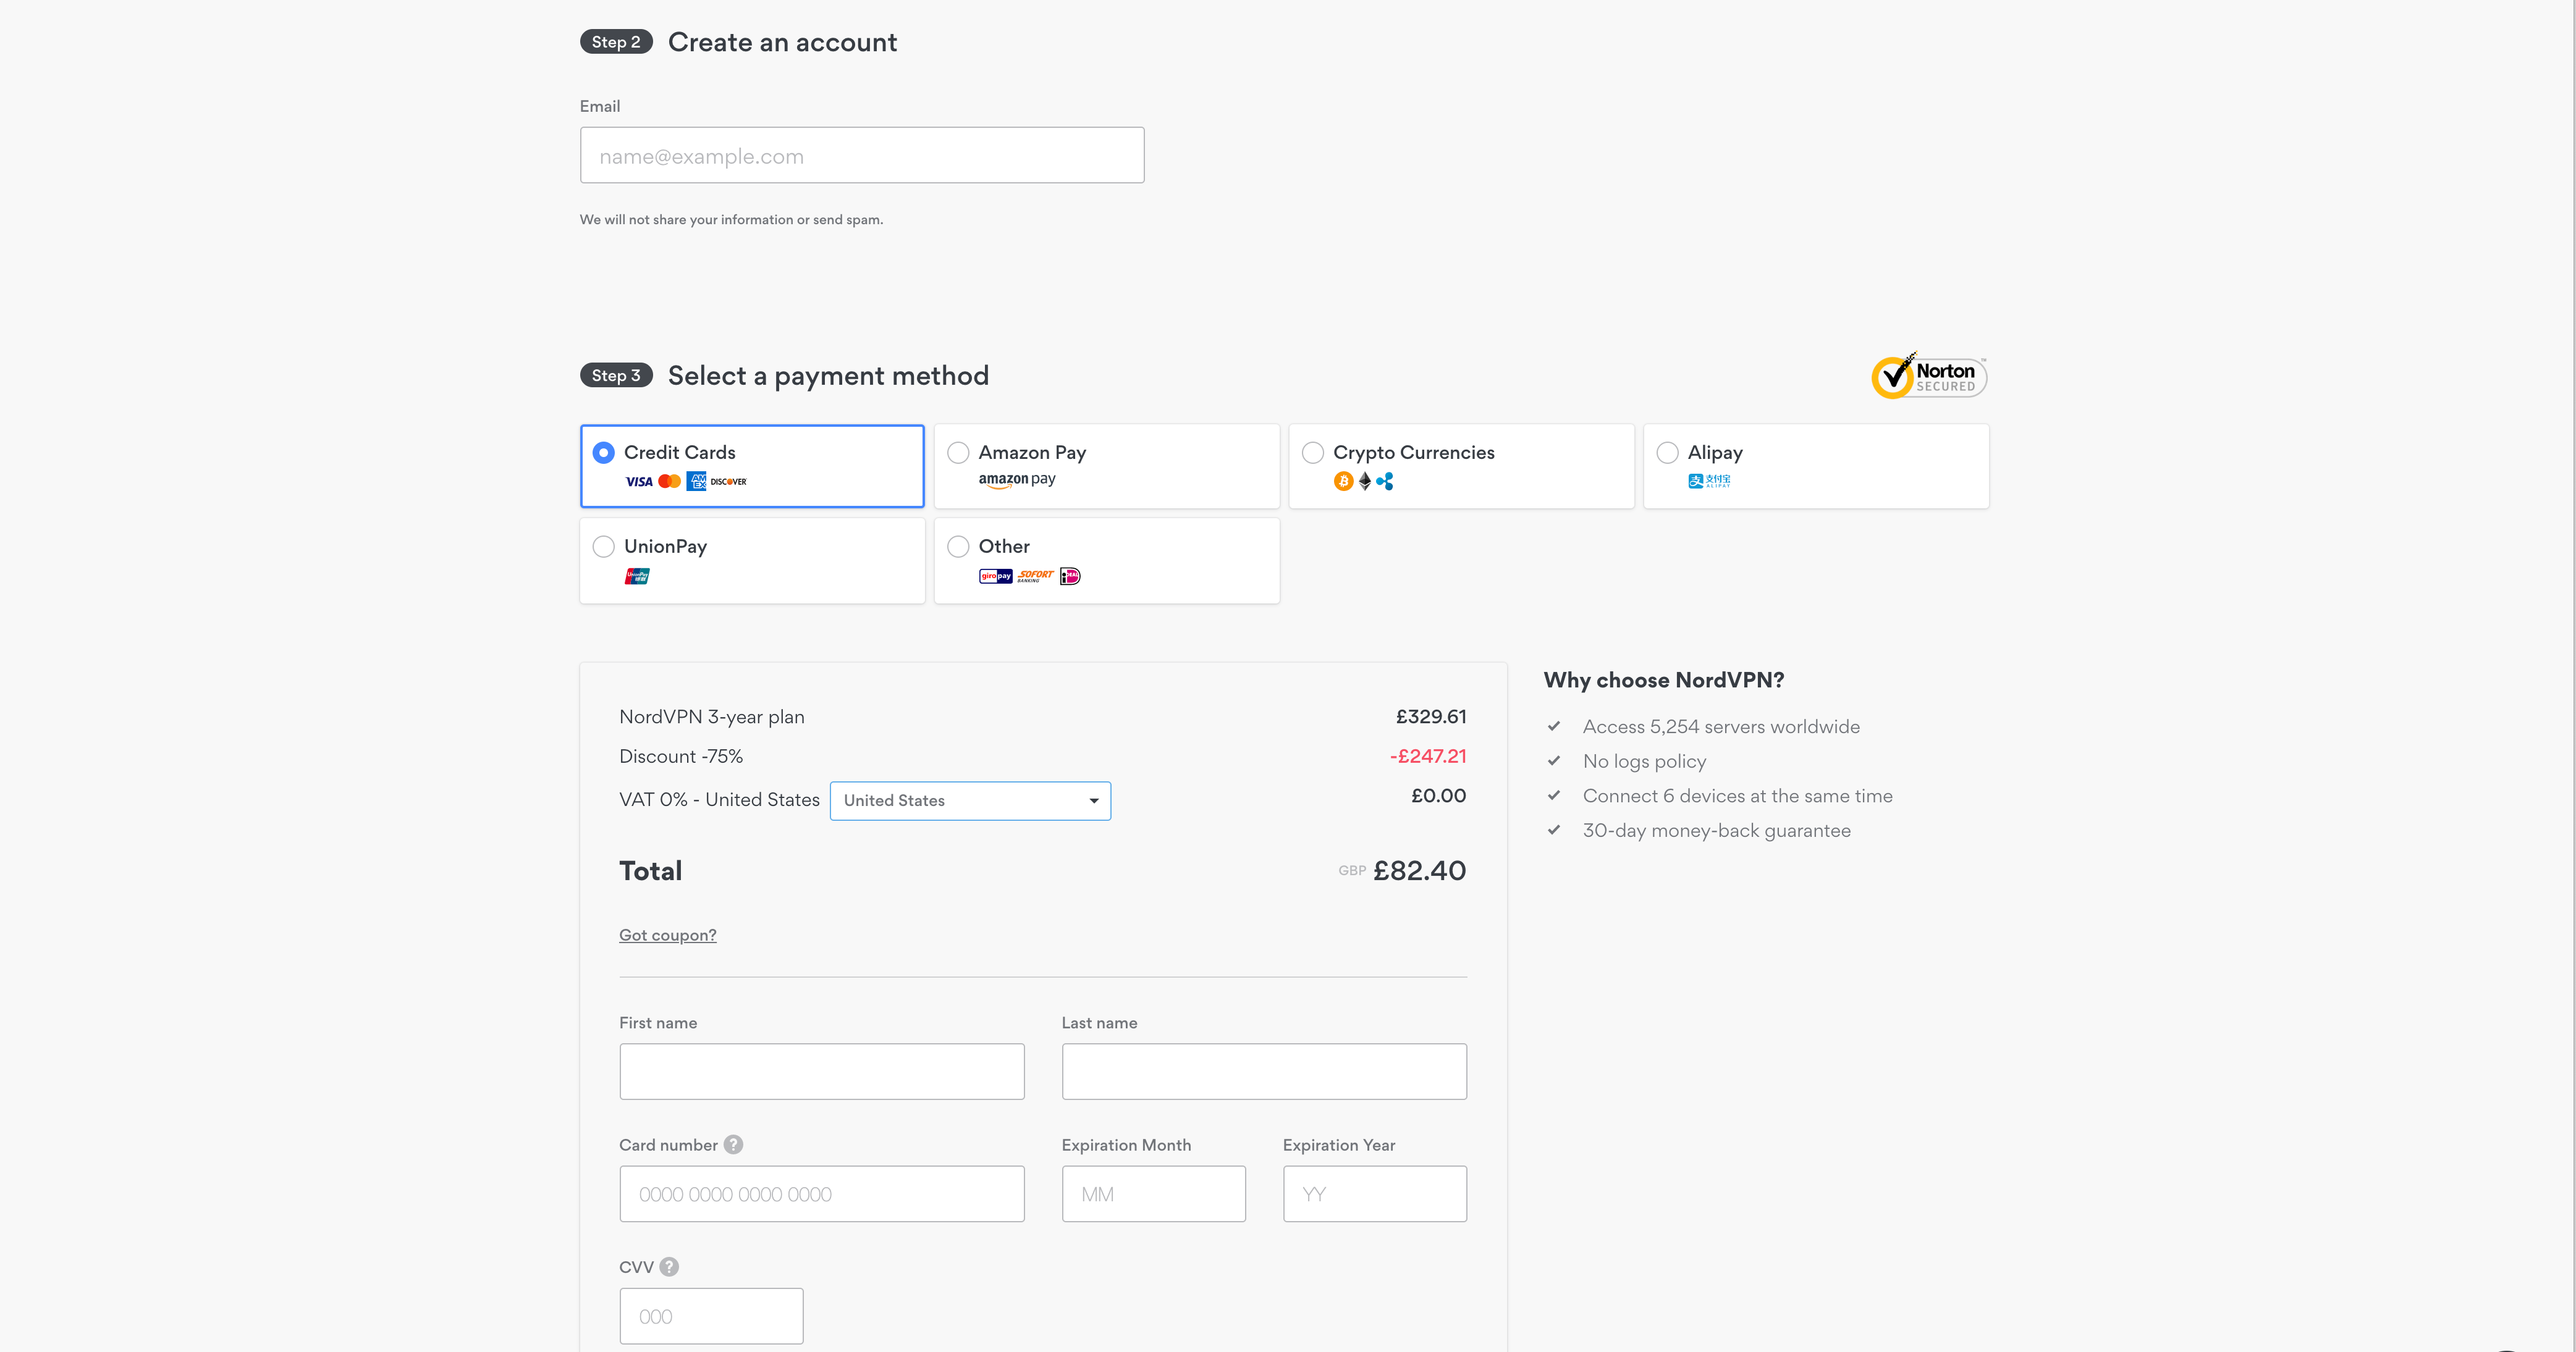The width and height of the screenshot is (2576, 1352).
Task: Click the Expiration Month field
Action: coord(1154,1194)
